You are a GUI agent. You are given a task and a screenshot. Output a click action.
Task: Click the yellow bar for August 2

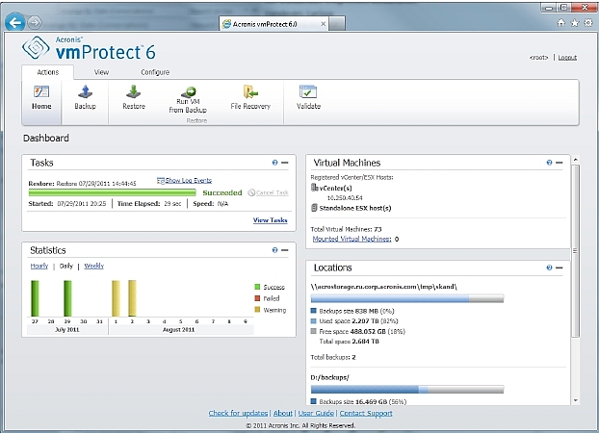[132, 298]
